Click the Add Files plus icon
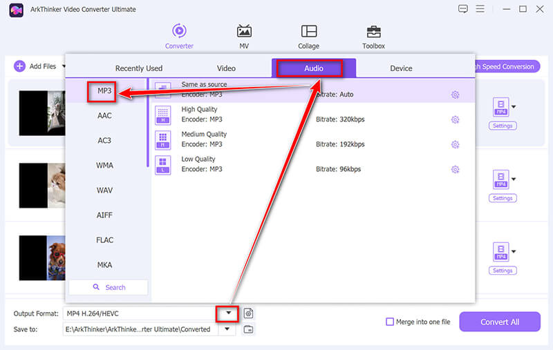This screenshot has width=553, height=350. tap(20, 66)
